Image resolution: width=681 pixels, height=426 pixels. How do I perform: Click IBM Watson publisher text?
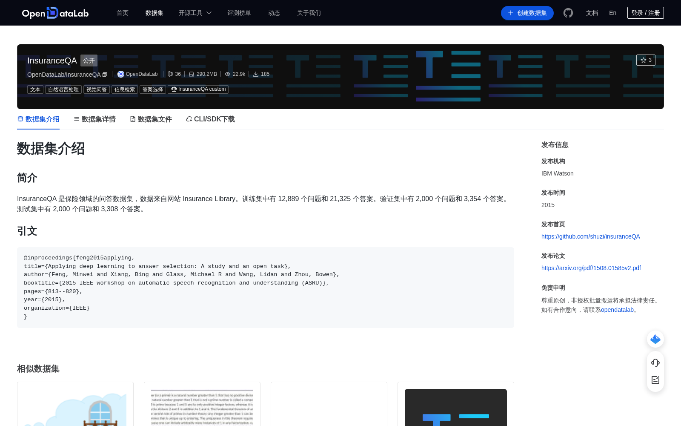(558, 173)
